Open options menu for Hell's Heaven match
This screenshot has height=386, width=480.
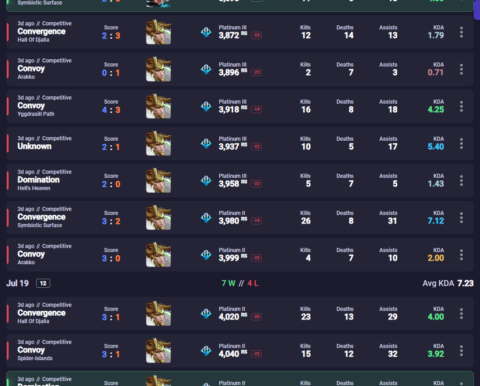point(461,181)
